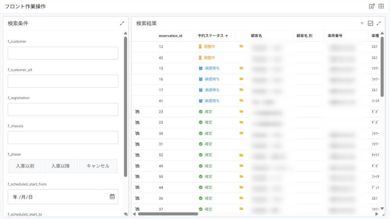
Task: Click the results table vertical scrollbar thumb
Action: pos(382,66)
